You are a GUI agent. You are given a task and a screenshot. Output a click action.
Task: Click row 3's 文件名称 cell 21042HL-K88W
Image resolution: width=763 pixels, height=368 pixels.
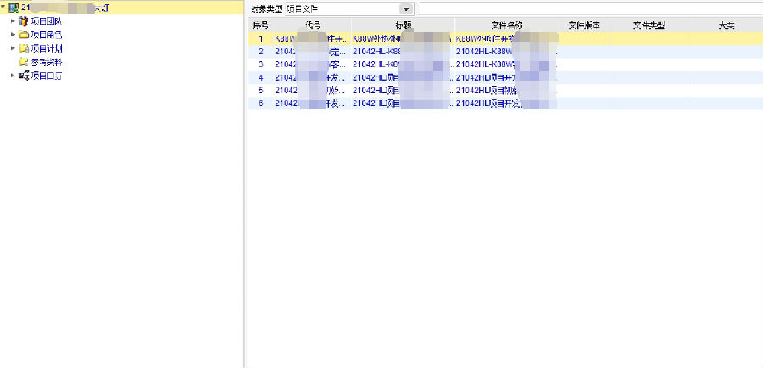(507, 64)
